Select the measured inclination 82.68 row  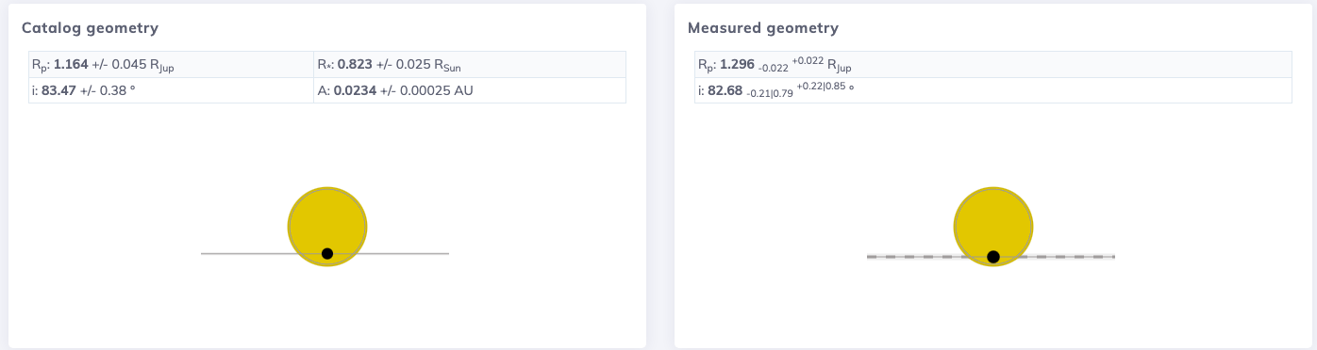pyautogui.click(x=992, y=90)
